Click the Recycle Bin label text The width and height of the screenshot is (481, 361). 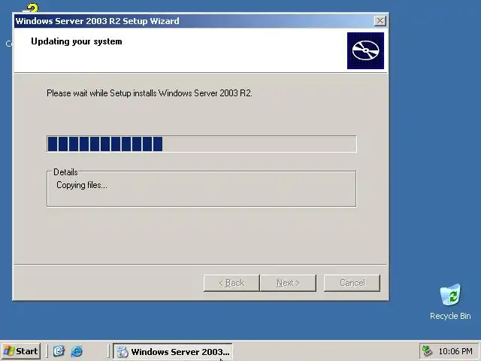[450, 316]
